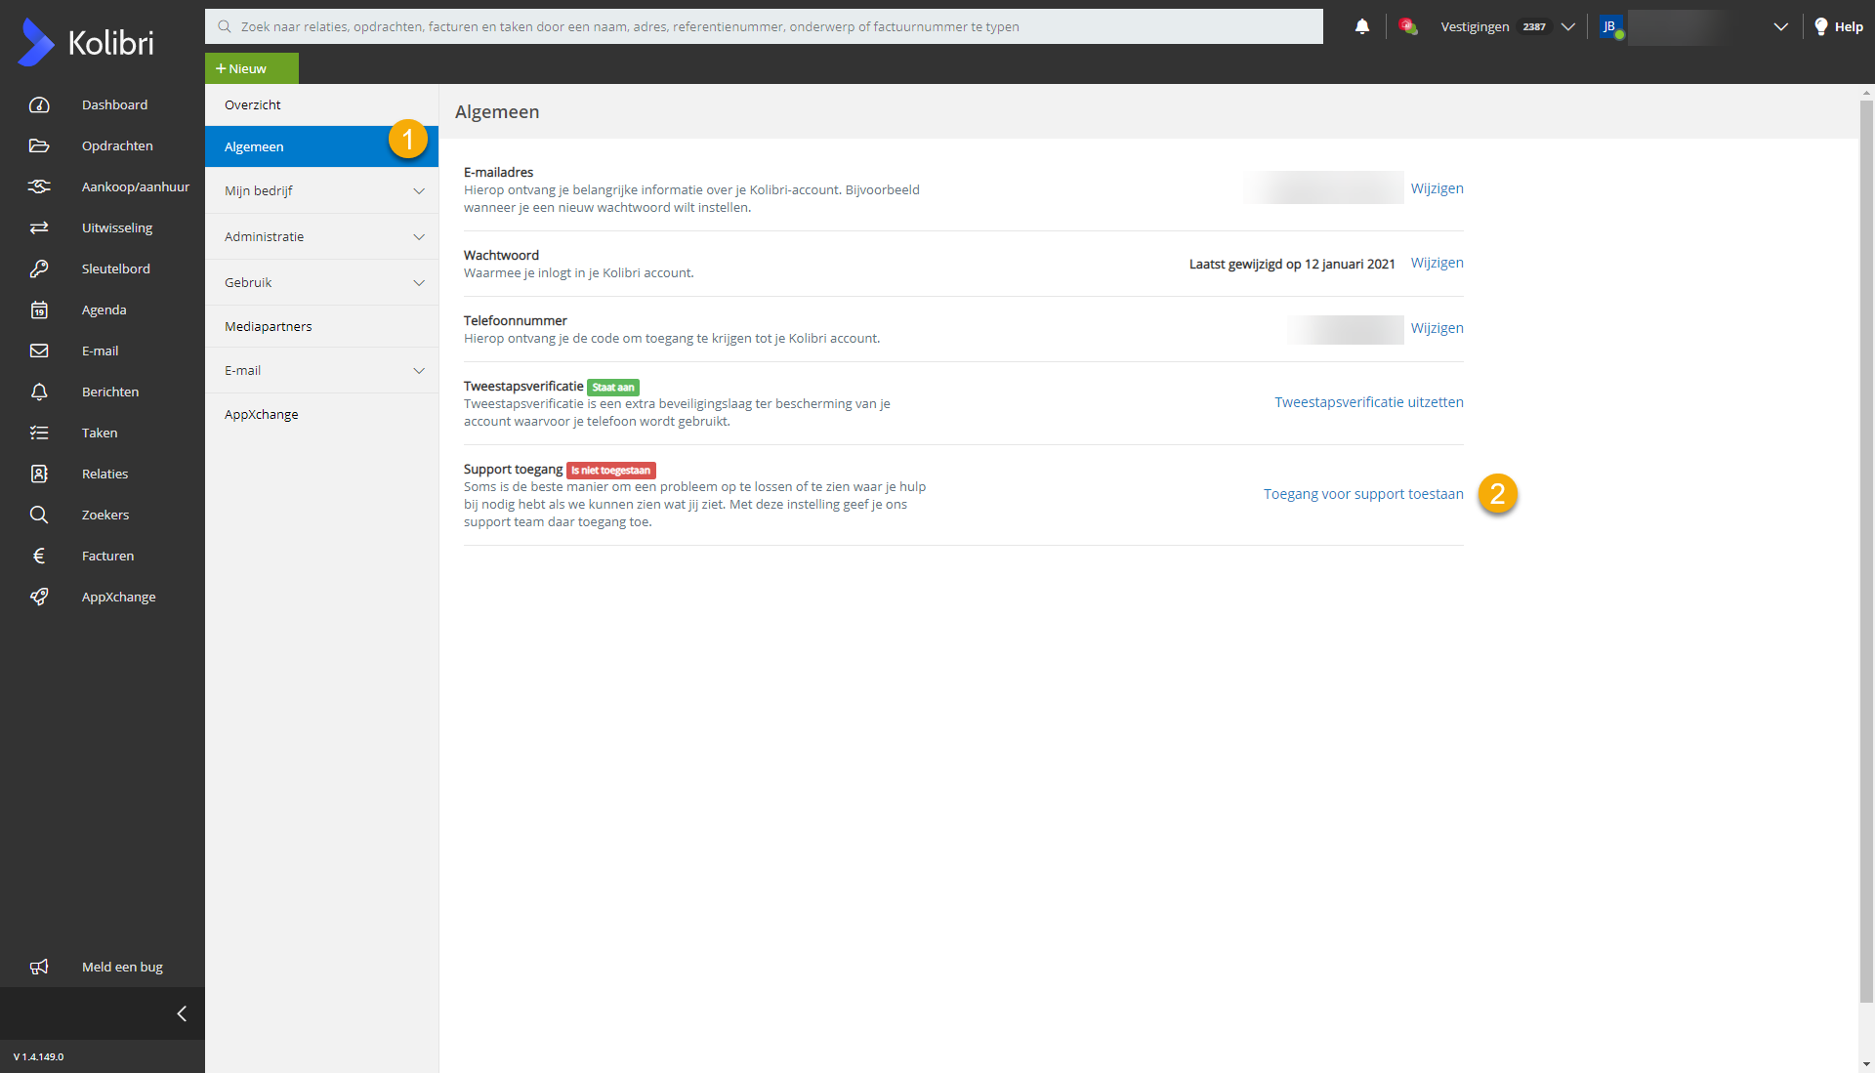
Task: Click Zoekers magnifier icon
Action: 39,515
